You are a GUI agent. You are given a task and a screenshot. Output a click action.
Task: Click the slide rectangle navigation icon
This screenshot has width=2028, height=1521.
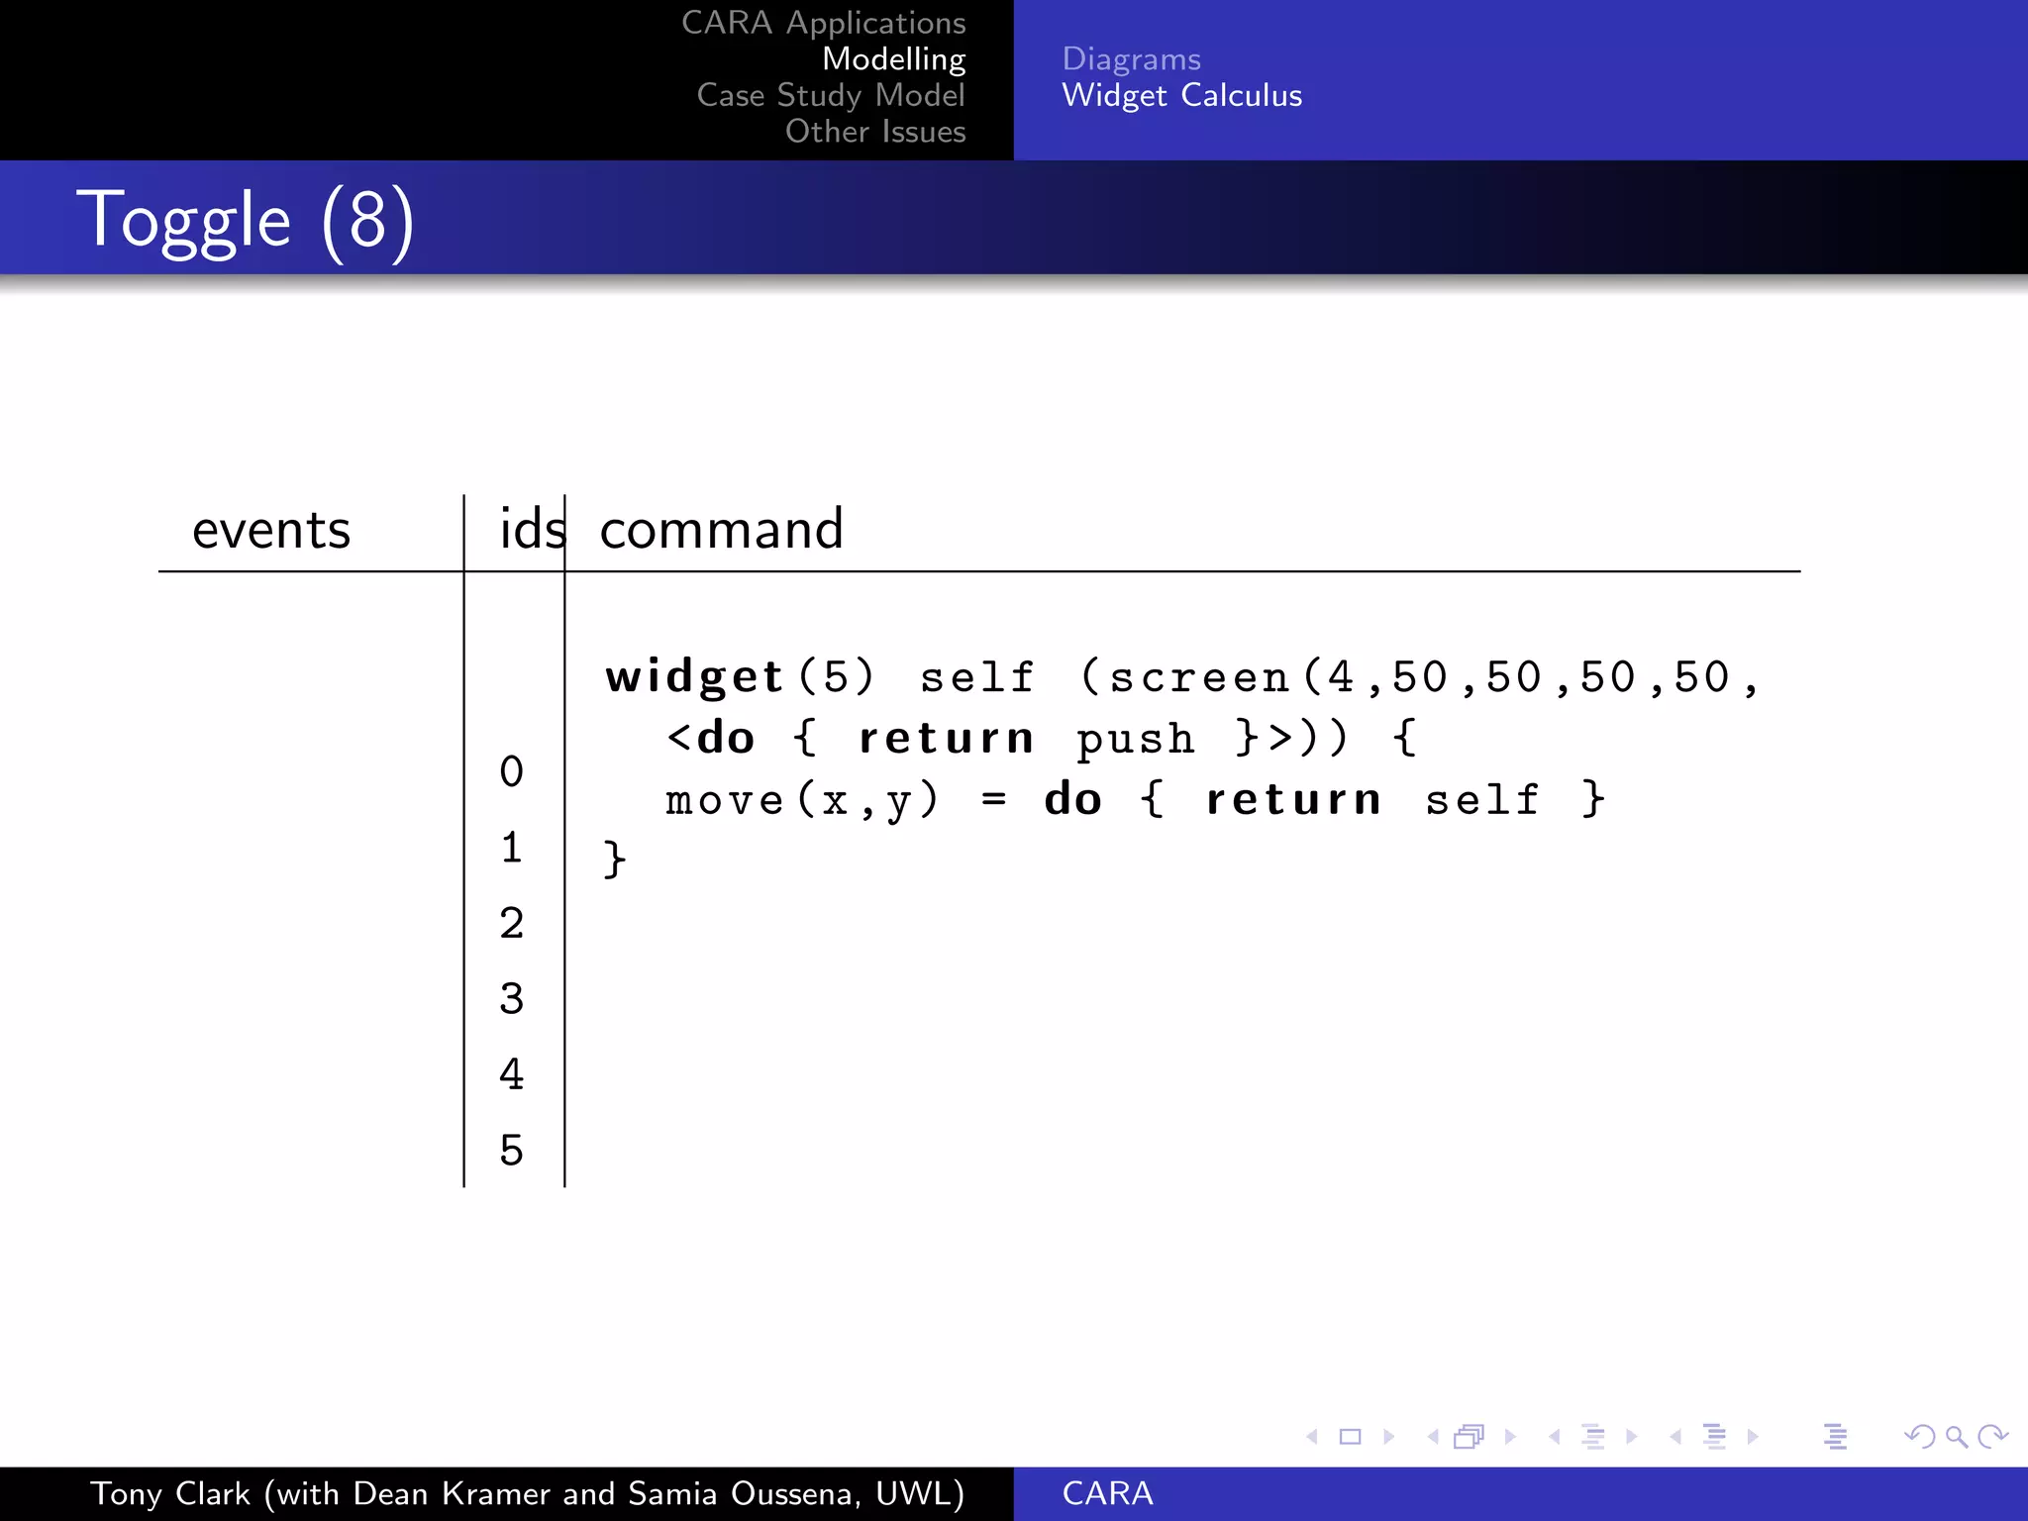click(1350, 1436)
